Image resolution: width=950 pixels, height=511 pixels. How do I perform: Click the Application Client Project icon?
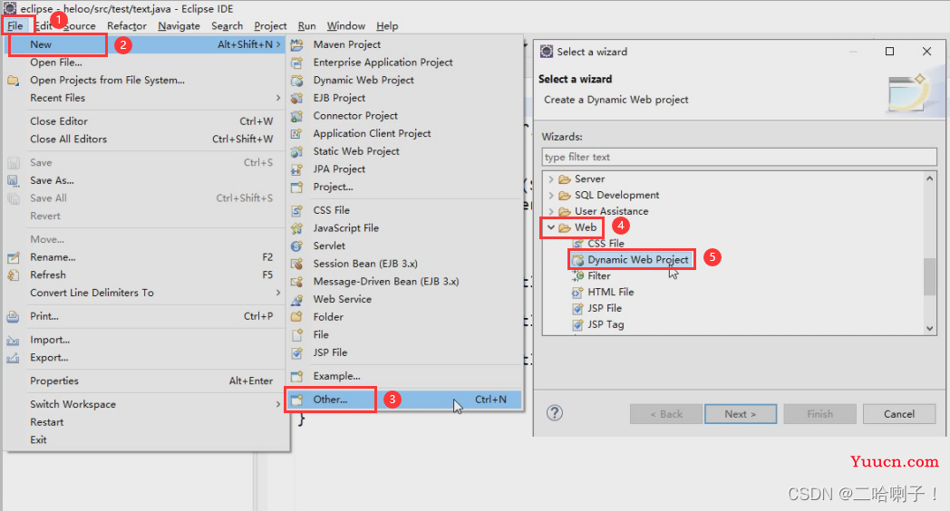[297, 133]
